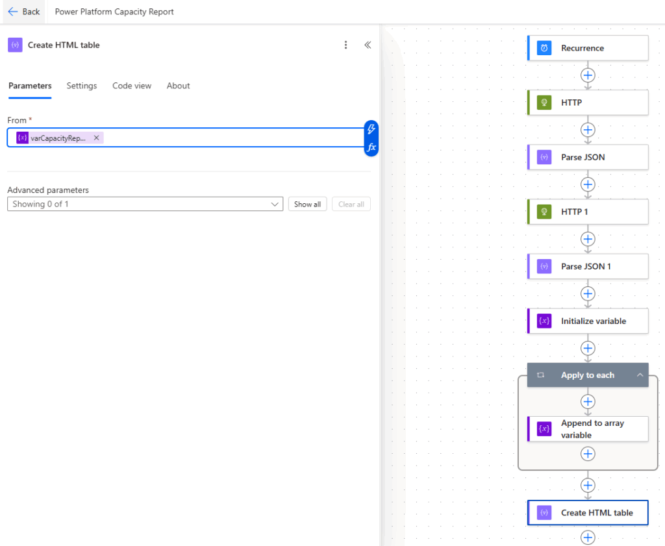Screen dimensions: 665x546
Task: Add a step after Recurrence
Action: 588,75
